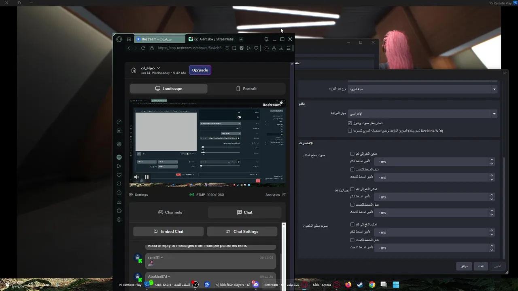Open Chat Settings
This screenshot has height=291, width=518.
(242, 232)
